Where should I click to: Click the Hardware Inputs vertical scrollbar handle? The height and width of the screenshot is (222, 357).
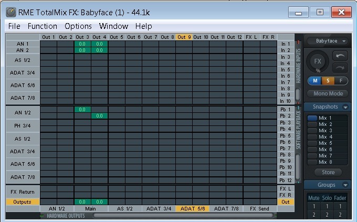[x=298, y=94]
